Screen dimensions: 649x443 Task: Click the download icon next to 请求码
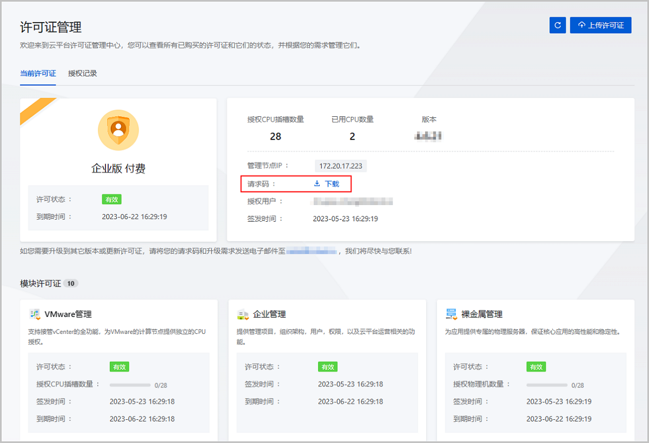coord(317,183)
